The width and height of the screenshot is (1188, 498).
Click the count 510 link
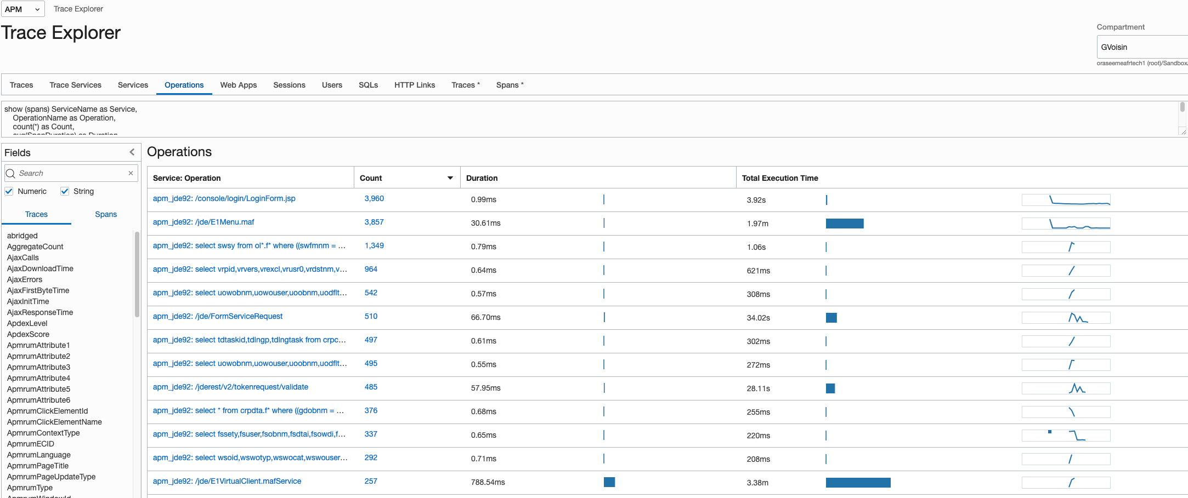(x=371, y=316)
